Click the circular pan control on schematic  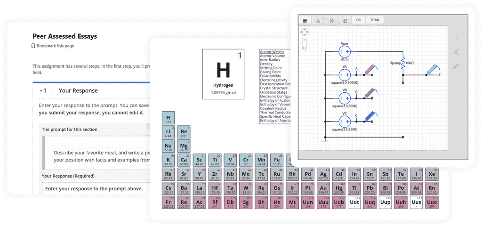point(305,32)
